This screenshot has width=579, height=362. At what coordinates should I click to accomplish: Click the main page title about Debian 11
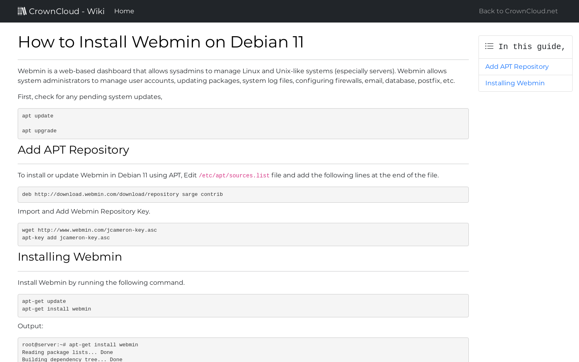coord(161,42)
